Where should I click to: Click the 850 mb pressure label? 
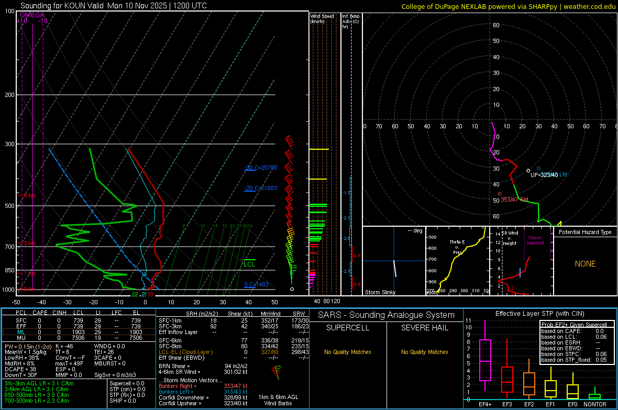click(9, 270)
